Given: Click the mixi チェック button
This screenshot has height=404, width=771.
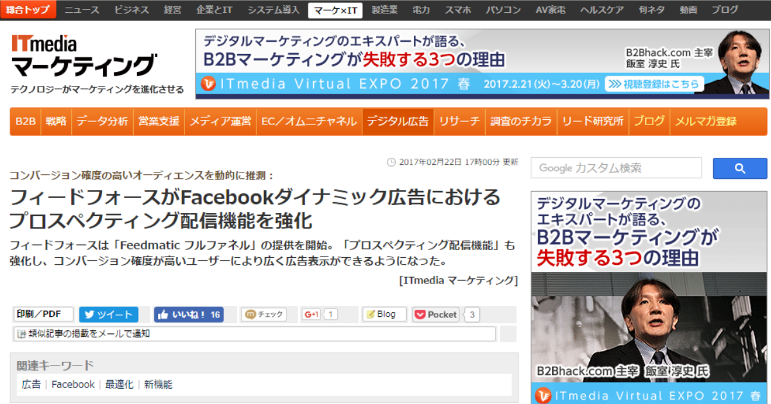Looking at the screenshot, I should [x=263, y=314].
